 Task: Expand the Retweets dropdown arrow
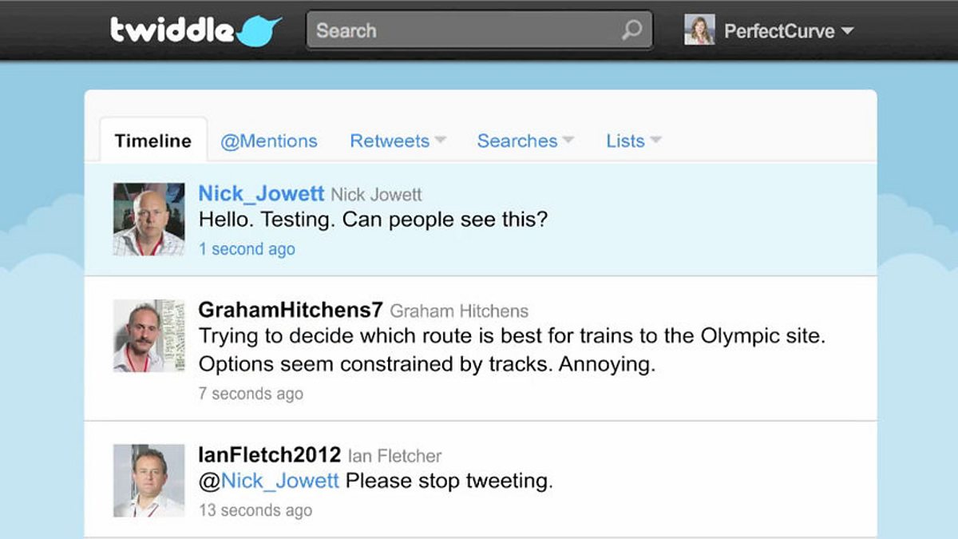tap(440, 141)
